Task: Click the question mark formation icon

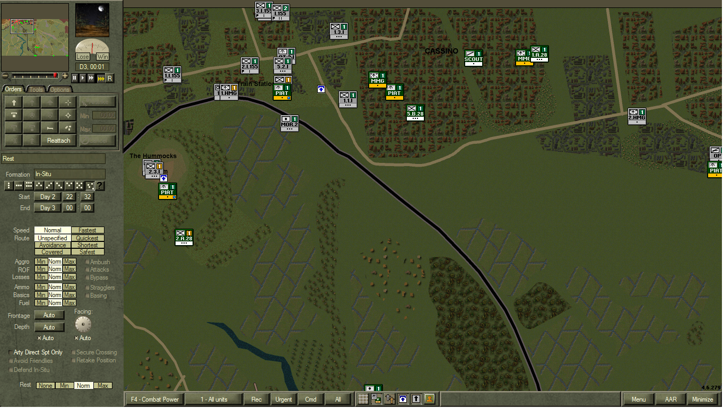Action: click(x=100, y=186)
